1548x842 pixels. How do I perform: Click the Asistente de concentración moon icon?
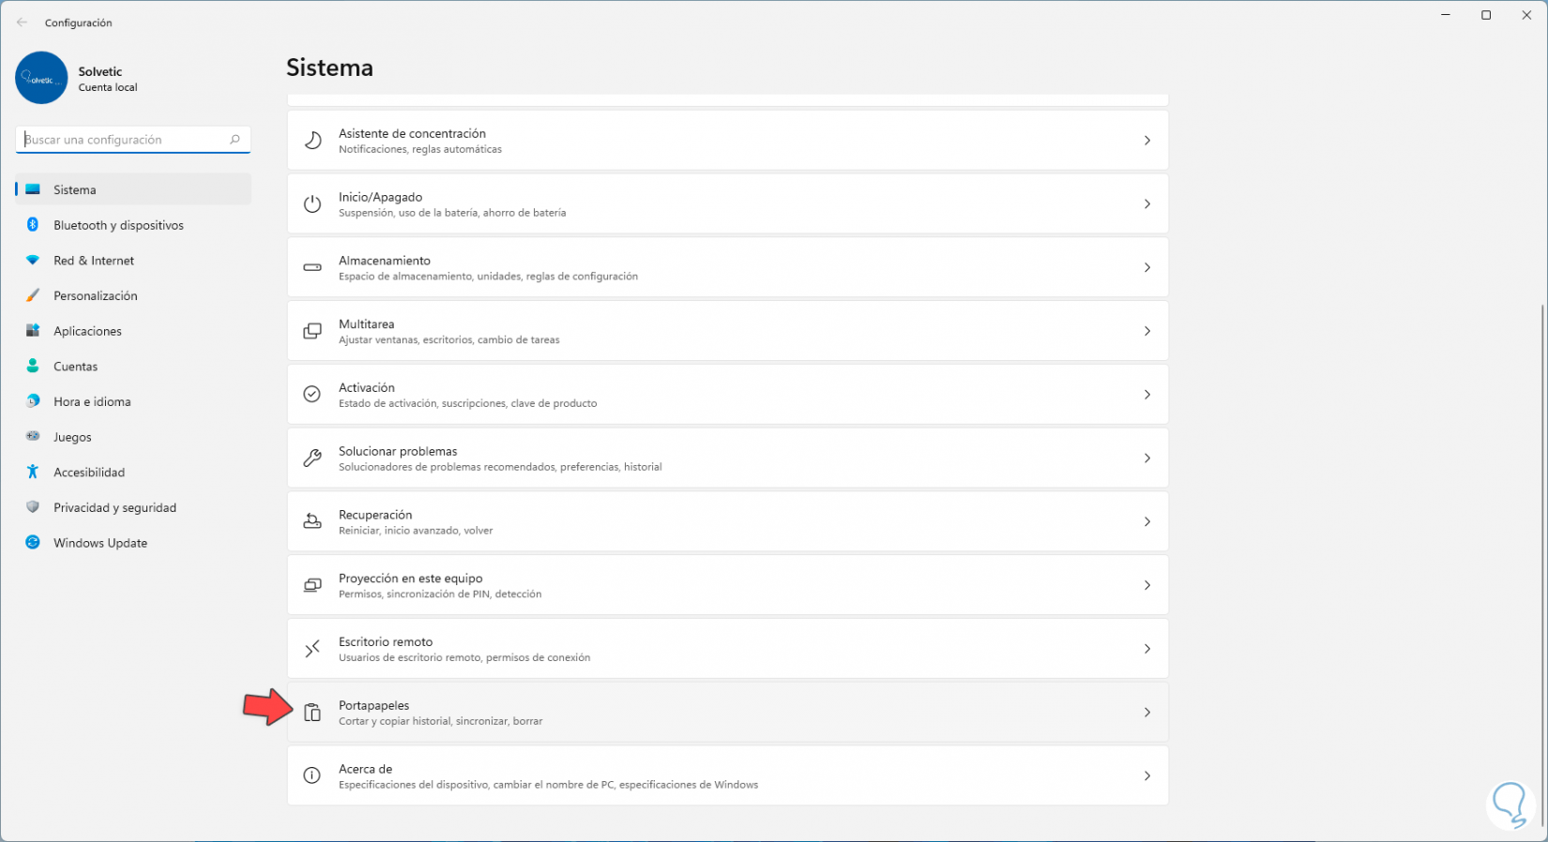click(x=312, y=141)
